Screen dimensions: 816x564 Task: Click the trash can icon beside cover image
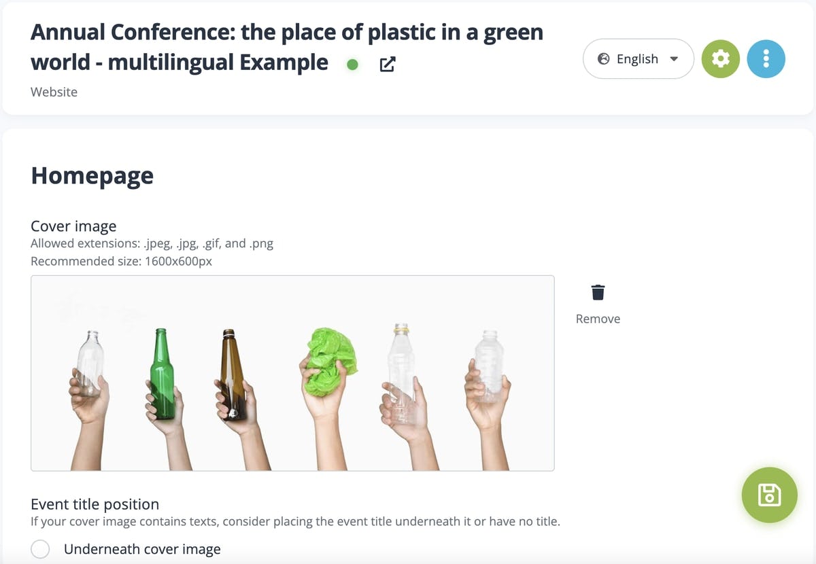[598, 292]
